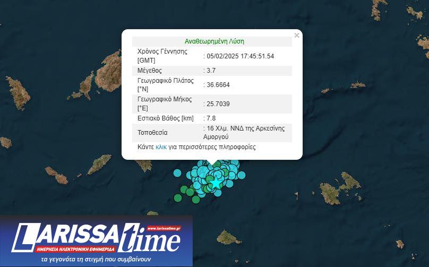Viewport: 429px width, 267px height.
Task: Open the κλικ link for more information
Action: (161, 147)
